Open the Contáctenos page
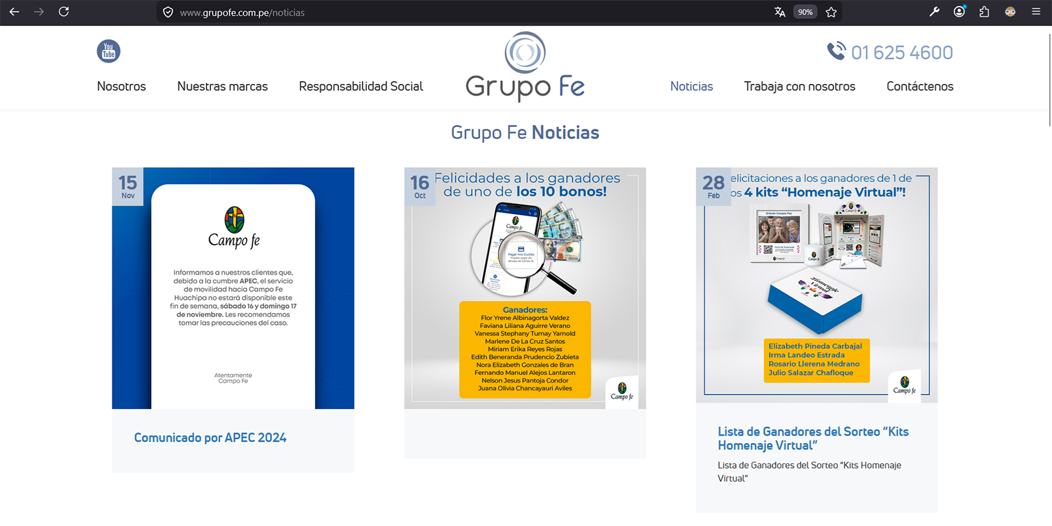Screen dimensions: 1052x526 [x=920, y=86]
